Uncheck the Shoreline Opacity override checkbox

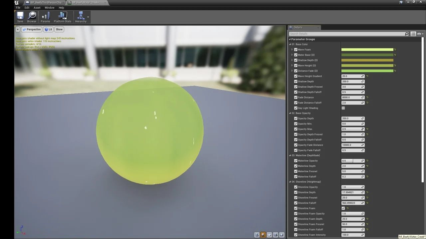coord(296,187)
